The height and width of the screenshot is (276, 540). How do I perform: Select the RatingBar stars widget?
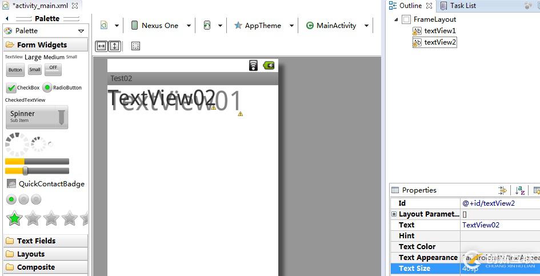point(47,218)
